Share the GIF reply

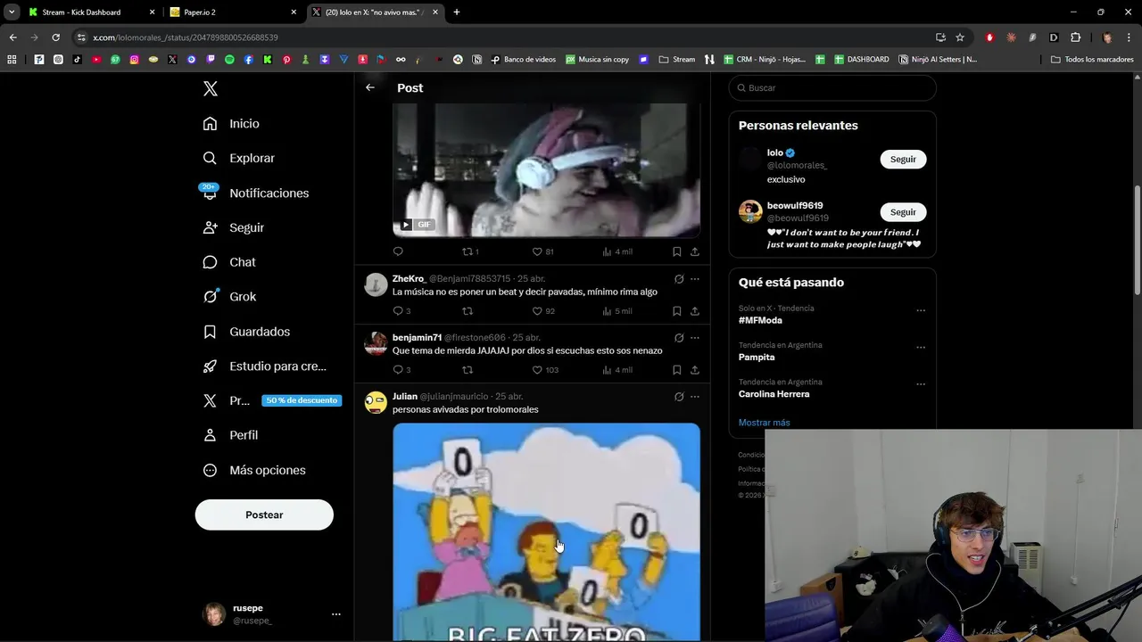[x=694, y=251]
